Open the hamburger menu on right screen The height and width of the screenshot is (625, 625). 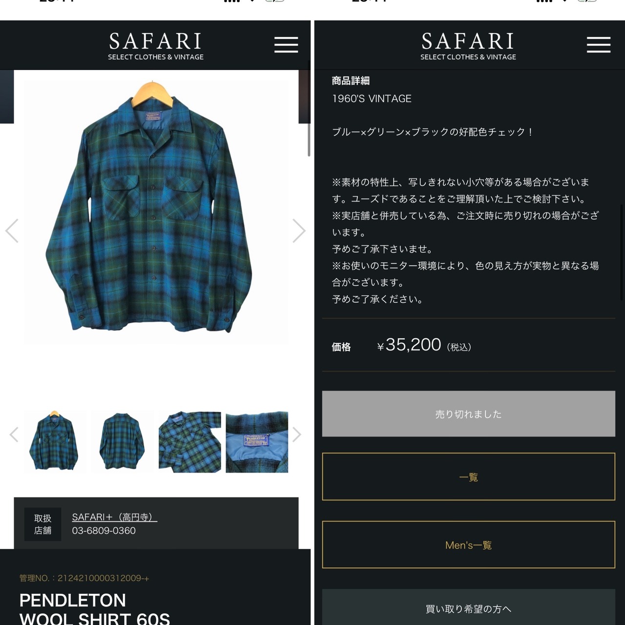click(599, 44)
